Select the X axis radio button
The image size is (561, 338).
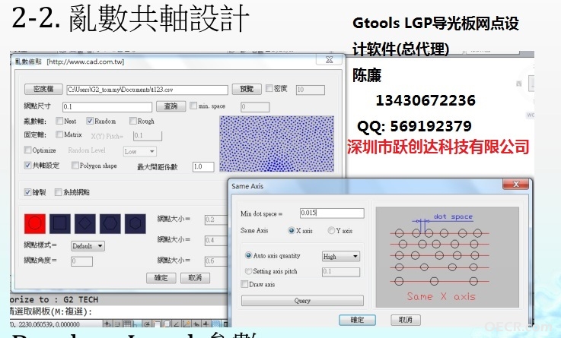[292, 231]
